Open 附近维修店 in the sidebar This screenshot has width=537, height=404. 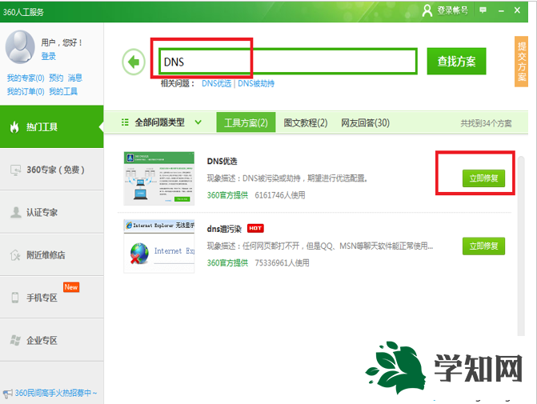pyautogui.click(x=52, y=255)
